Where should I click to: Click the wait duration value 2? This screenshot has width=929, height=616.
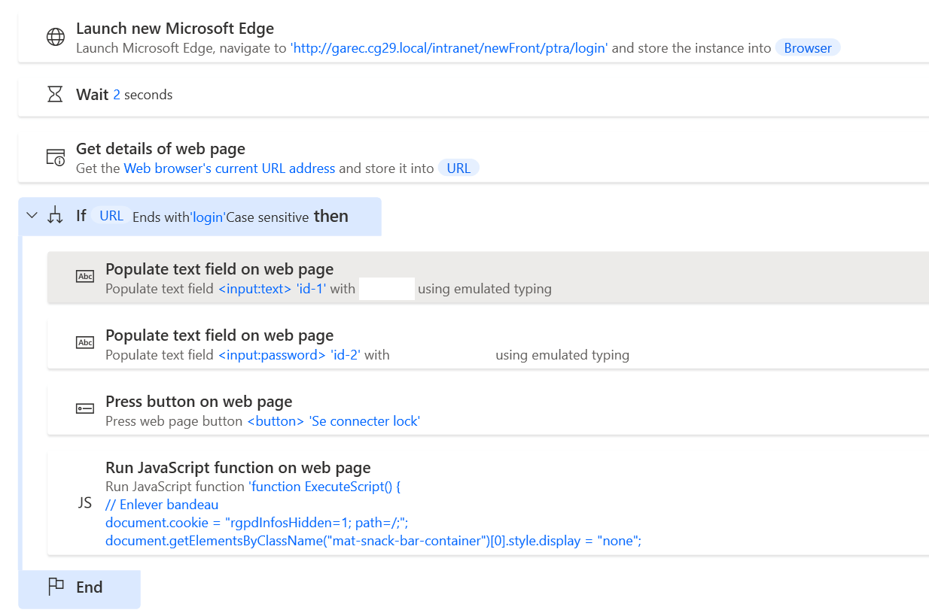117,95
